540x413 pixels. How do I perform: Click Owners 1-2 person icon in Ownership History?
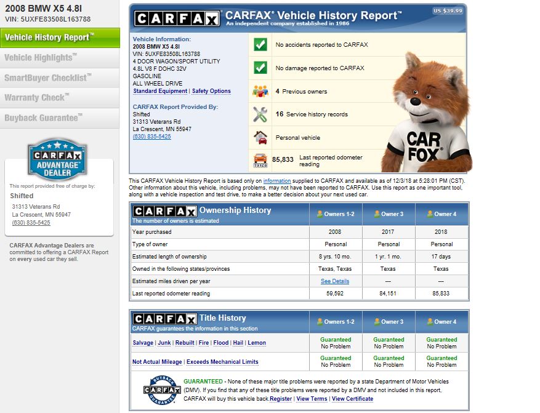point(320,214)
